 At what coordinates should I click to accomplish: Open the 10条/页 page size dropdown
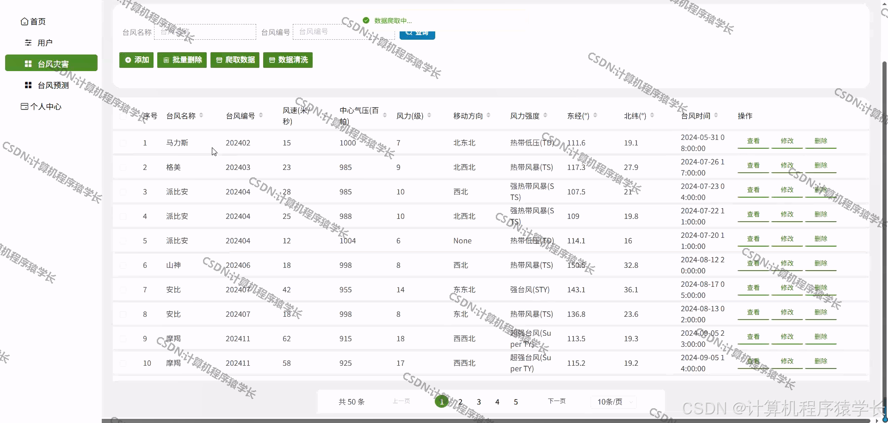[614, 402]
